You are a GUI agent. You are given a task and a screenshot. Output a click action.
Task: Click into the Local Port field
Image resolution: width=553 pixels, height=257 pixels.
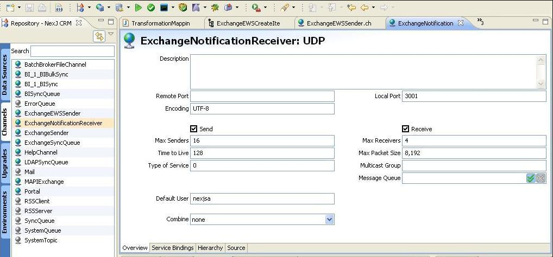pyautogui.click(x=474, y=96)
